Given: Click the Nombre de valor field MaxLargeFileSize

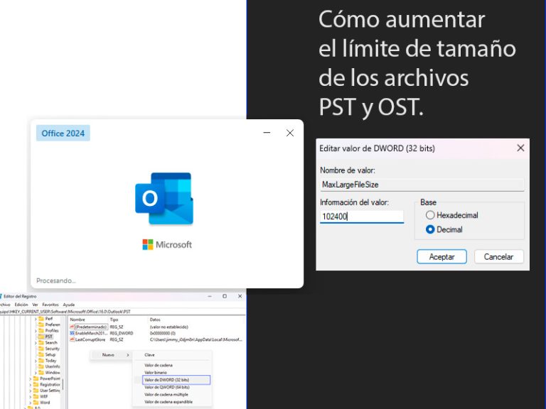Looking at the screenshot, I should coord(422,185).
